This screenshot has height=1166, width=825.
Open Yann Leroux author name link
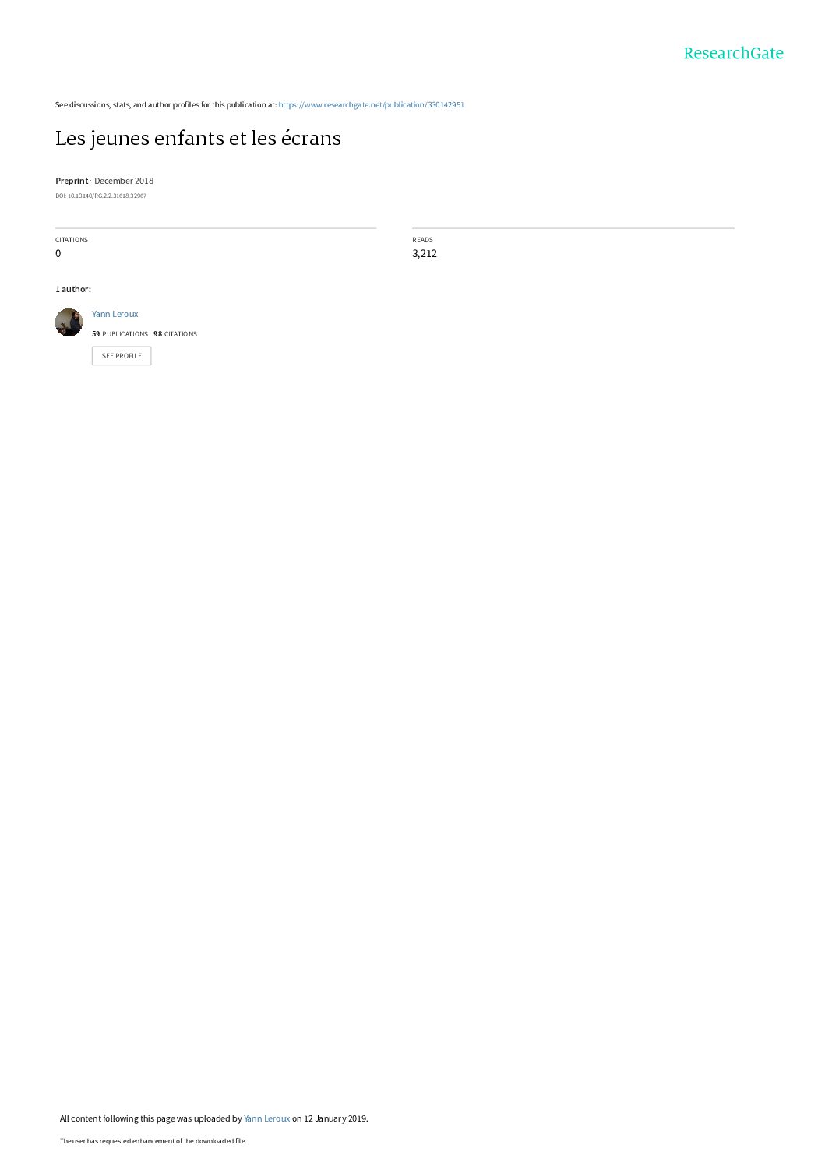click(x=115, y=314)
